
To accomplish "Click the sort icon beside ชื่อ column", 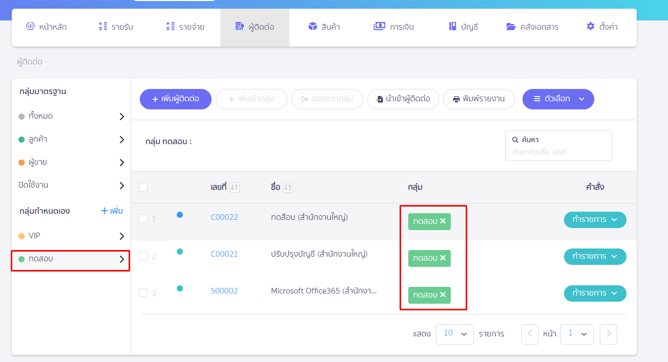I will tap(288, 188).
